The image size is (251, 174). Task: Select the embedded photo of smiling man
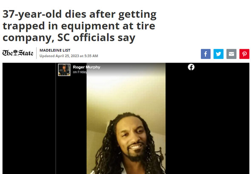pyautogui.click(x=126, y=119)
